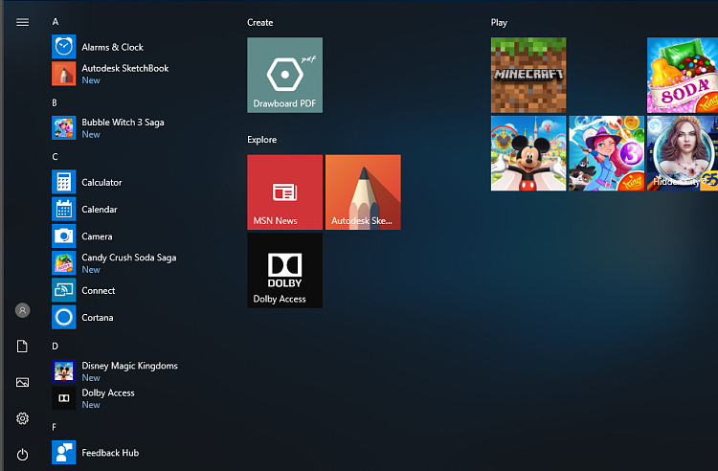Open Settings gear in left sidebar
The height and width of the screenshot is (471, 718).
point(22,418)
